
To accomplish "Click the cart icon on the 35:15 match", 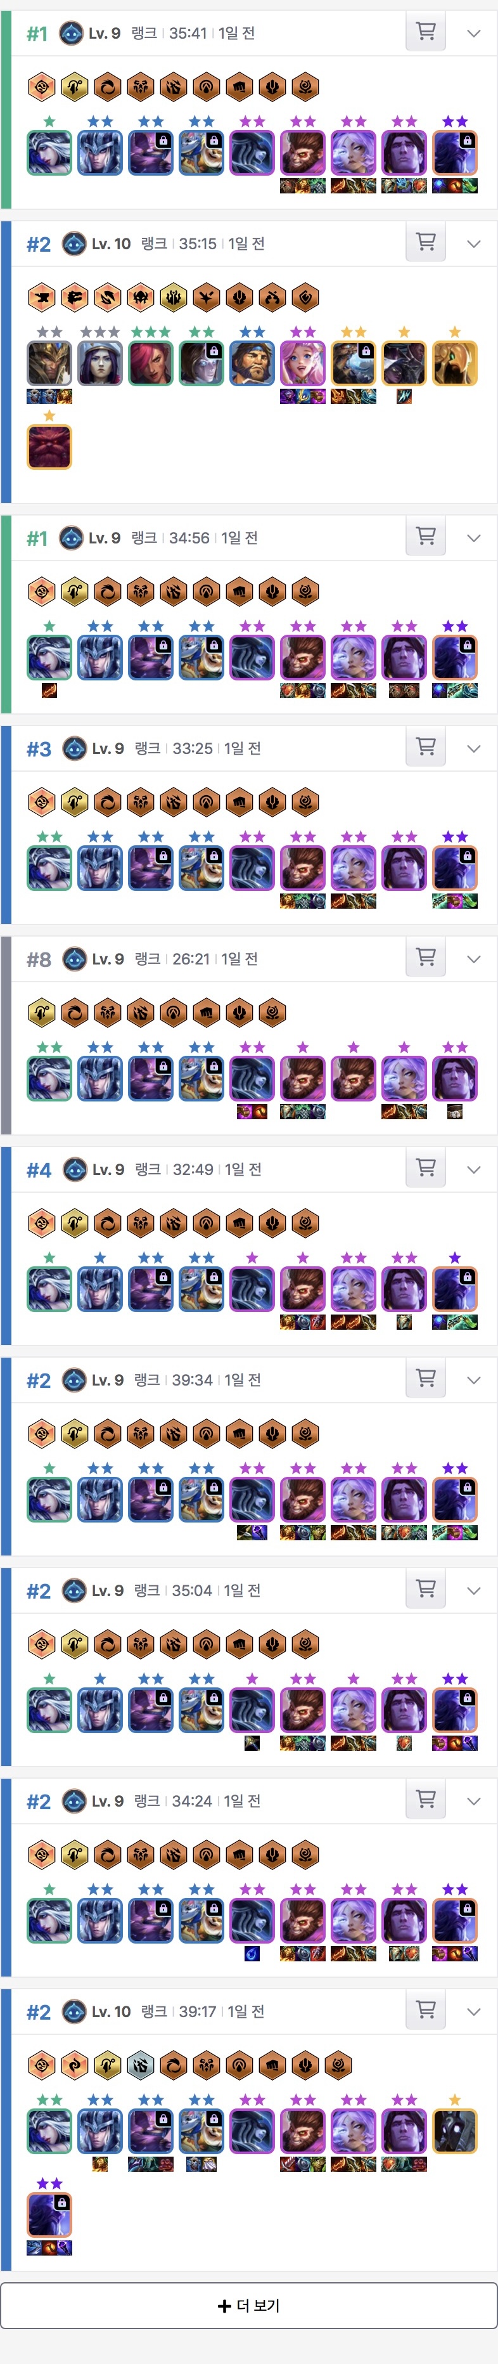I will click(x=426, y=242).
